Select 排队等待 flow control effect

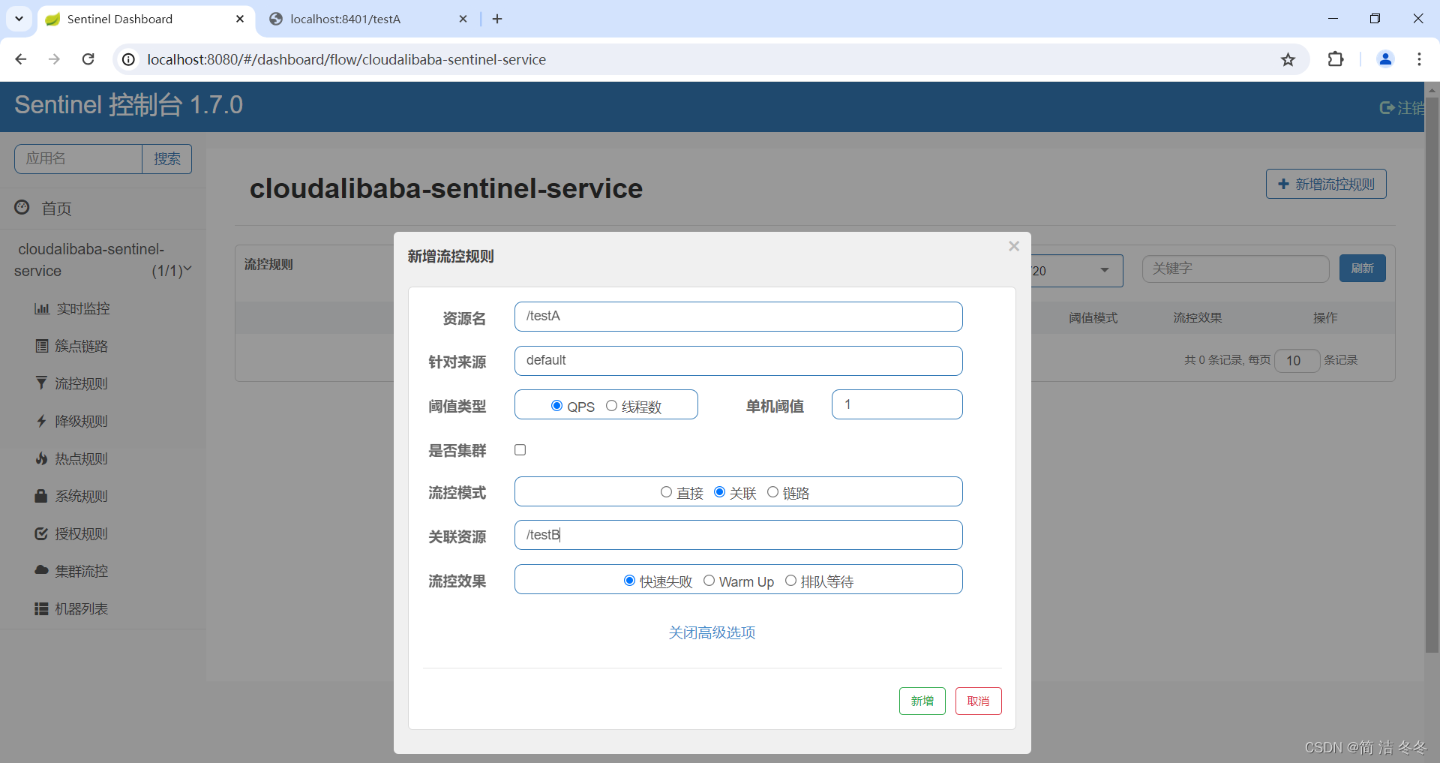pos(790,581)
